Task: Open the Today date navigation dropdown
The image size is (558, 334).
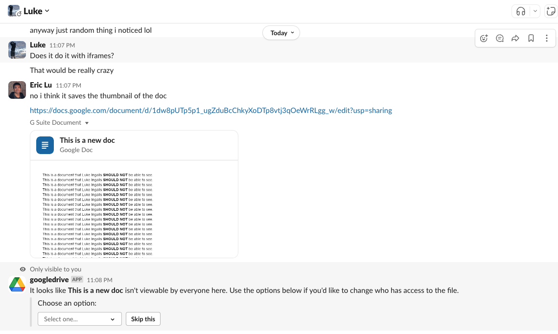Action: click(281, 33)
